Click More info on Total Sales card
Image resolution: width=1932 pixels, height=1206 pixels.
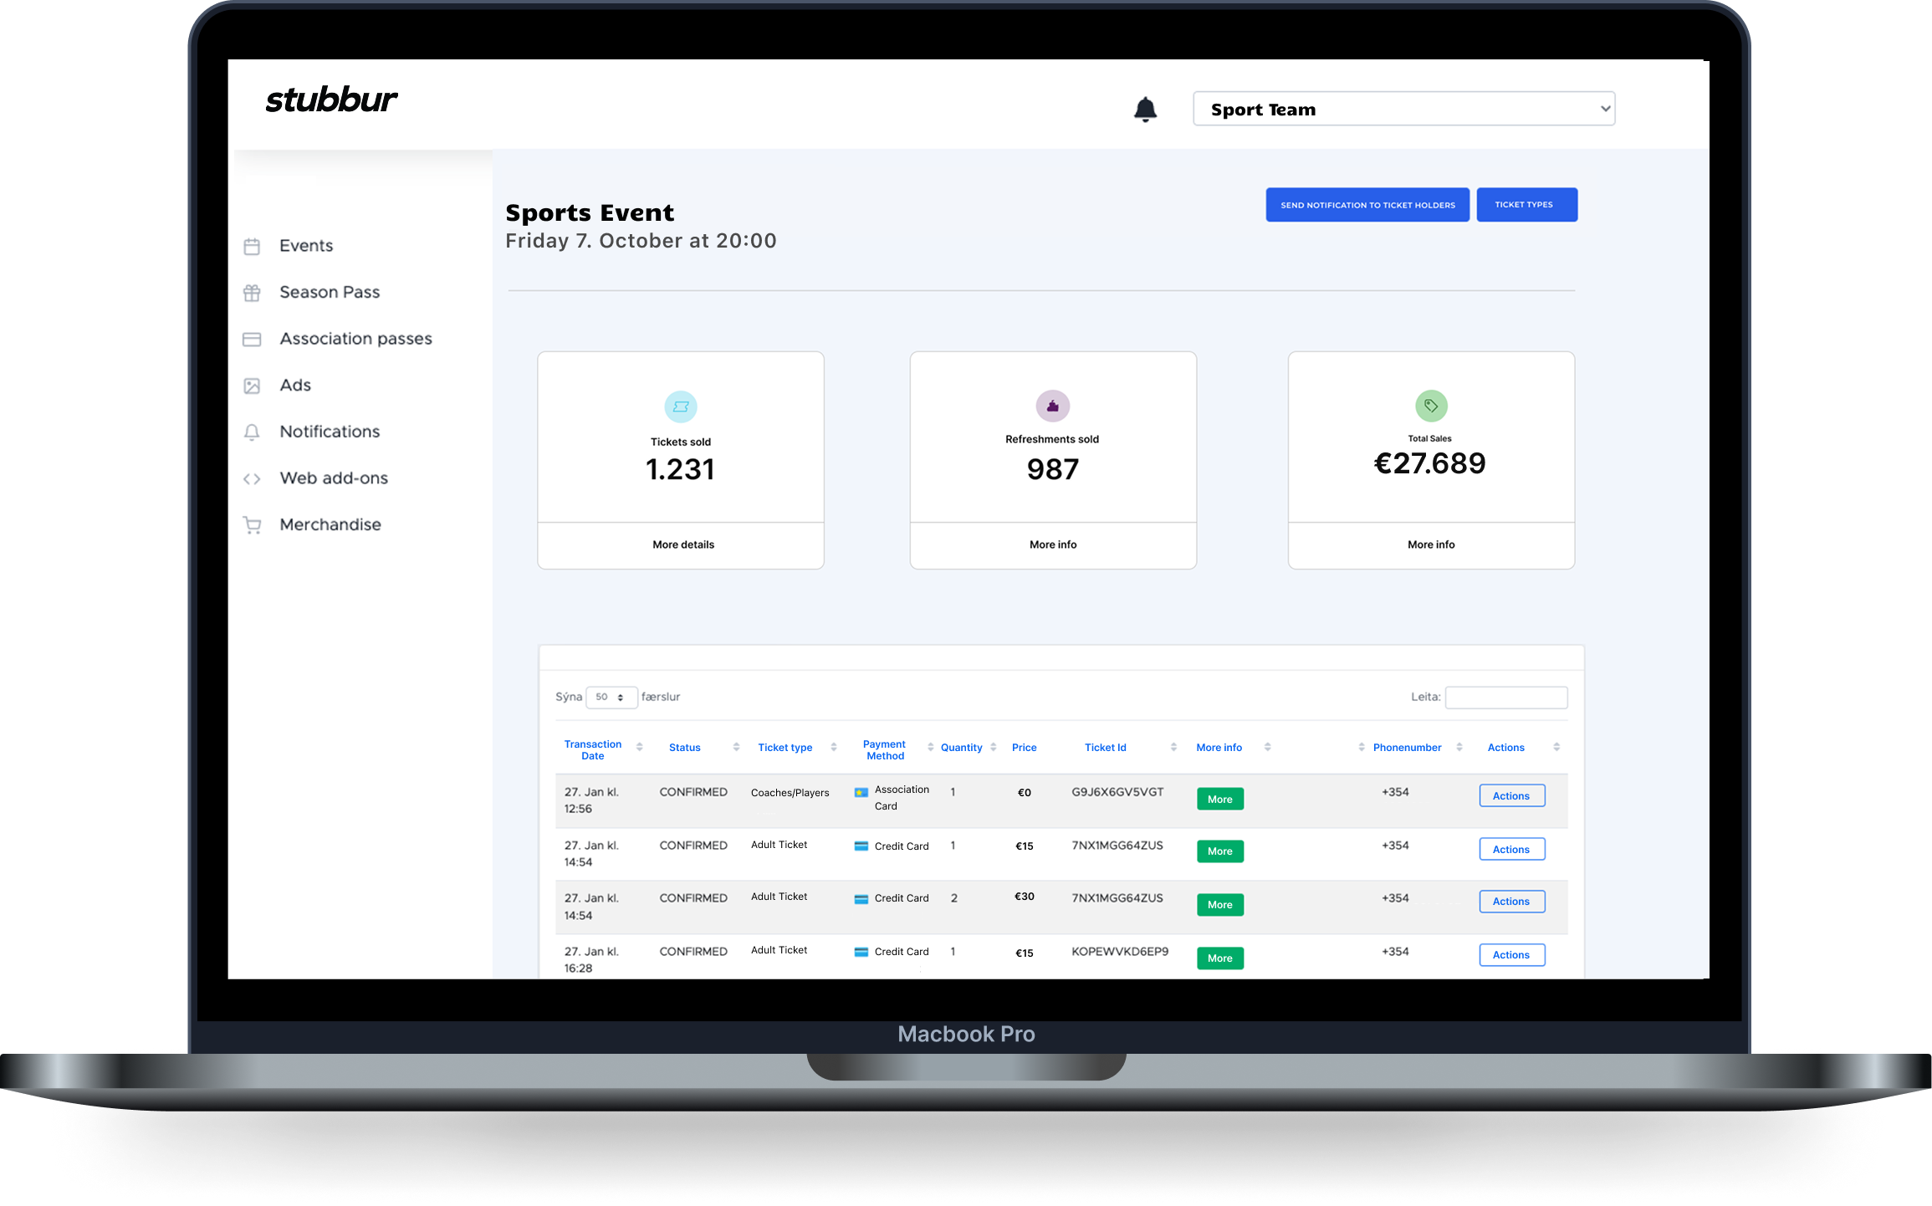click(1429, 544)
